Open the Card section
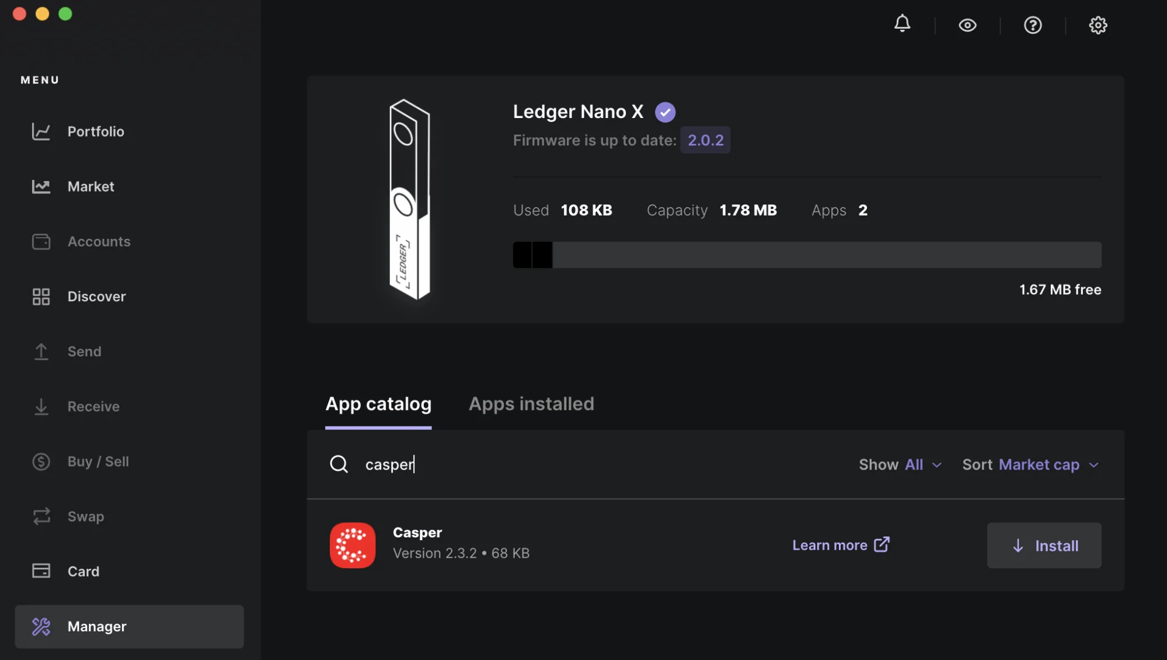 point(82,571)
